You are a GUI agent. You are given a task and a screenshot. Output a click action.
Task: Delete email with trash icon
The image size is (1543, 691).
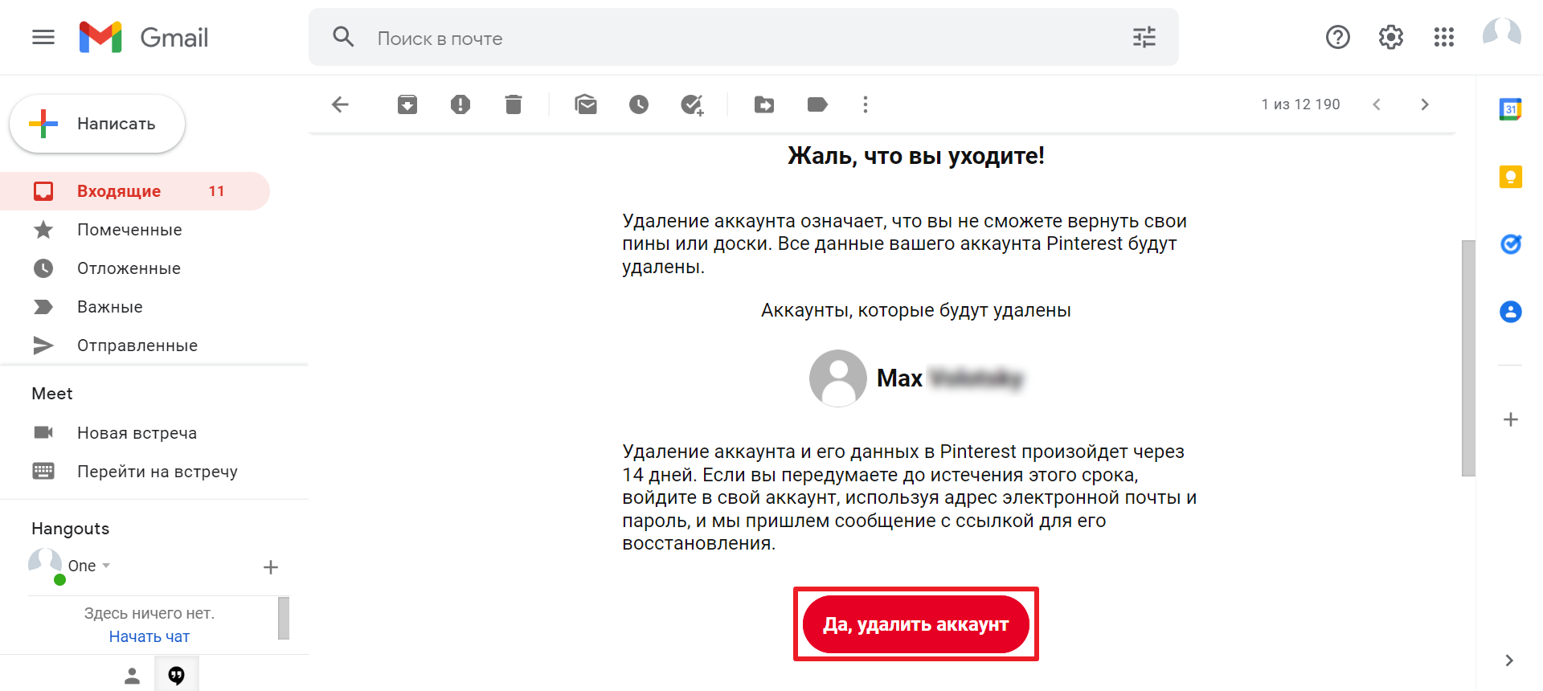pos(514,104)
